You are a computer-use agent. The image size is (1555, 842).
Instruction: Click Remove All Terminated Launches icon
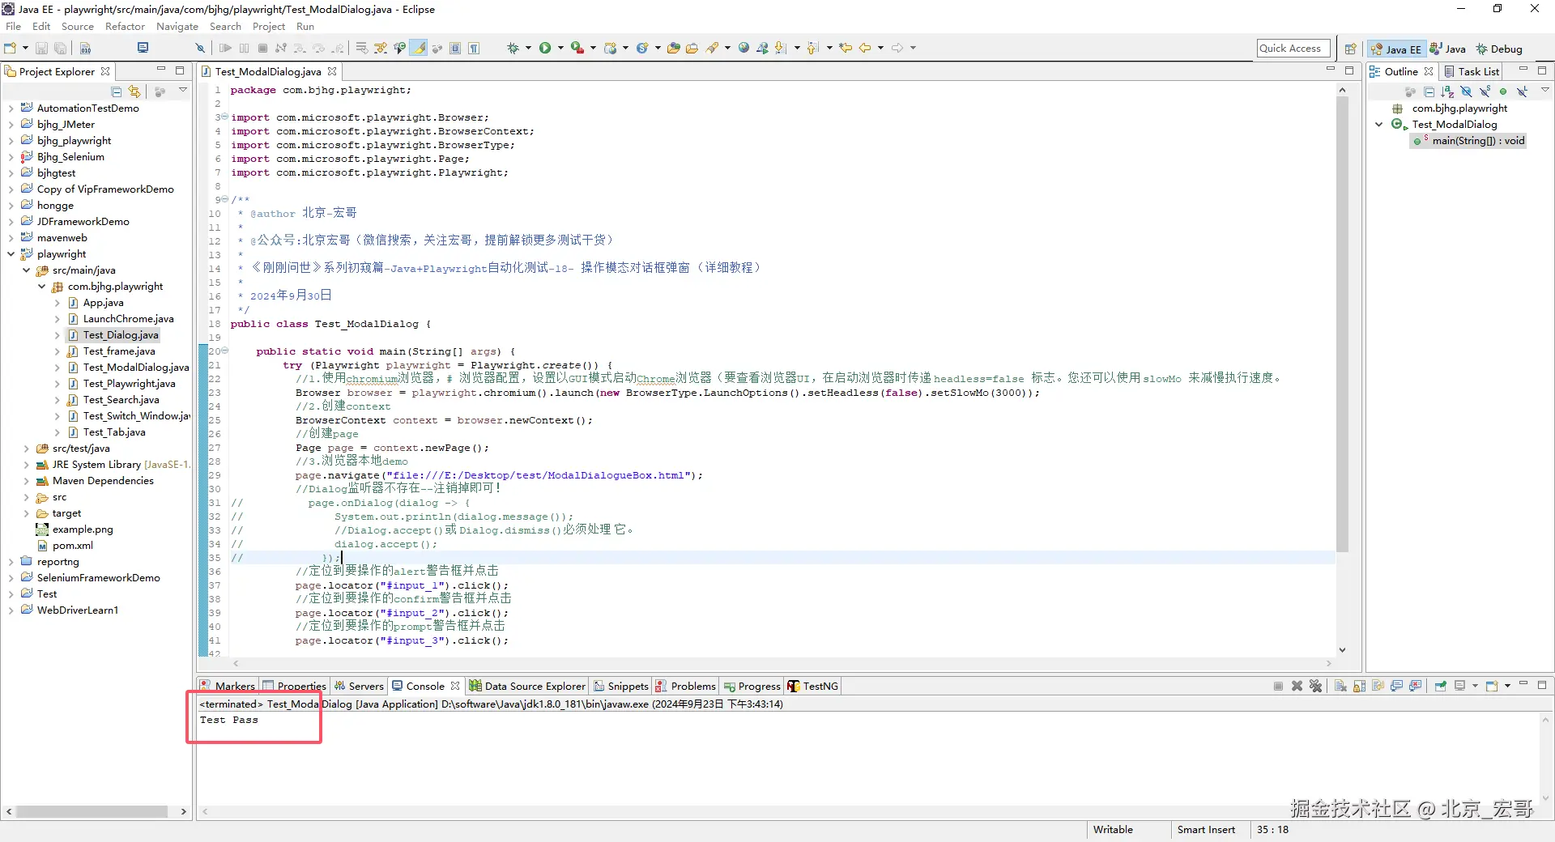[1315, 686]
